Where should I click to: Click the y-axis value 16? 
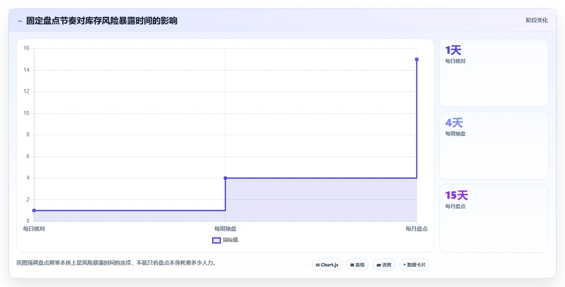[x=26, y=48]
